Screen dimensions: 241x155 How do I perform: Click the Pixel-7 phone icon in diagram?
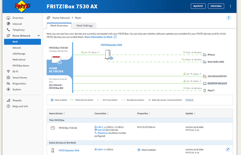[x=204, y=90]
